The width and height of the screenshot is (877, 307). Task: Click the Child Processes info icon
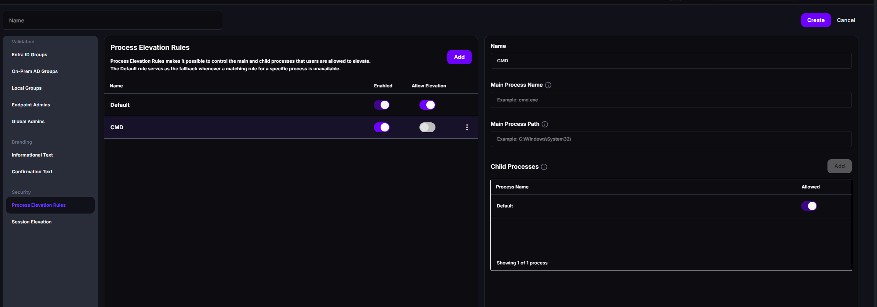click(544, 167)
